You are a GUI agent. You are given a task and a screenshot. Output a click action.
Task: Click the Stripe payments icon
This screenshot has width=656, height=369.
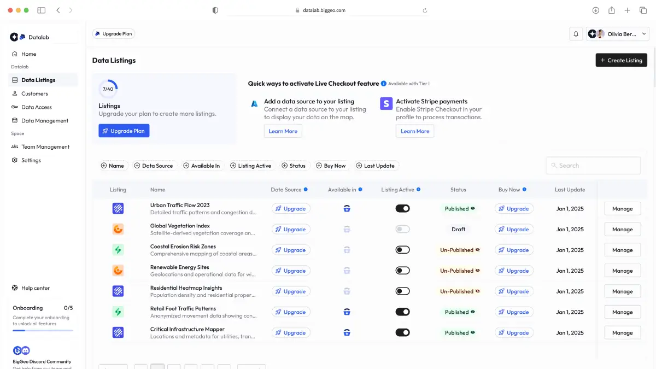(x=386, y=103)
